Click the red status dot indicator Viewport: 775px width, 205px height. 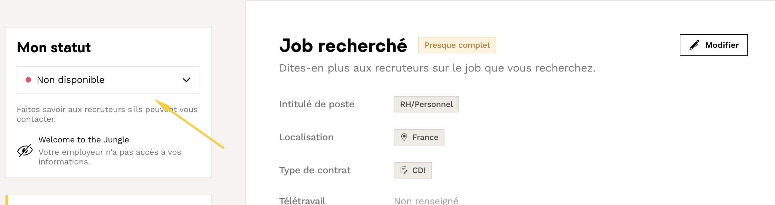coord(28,80)
